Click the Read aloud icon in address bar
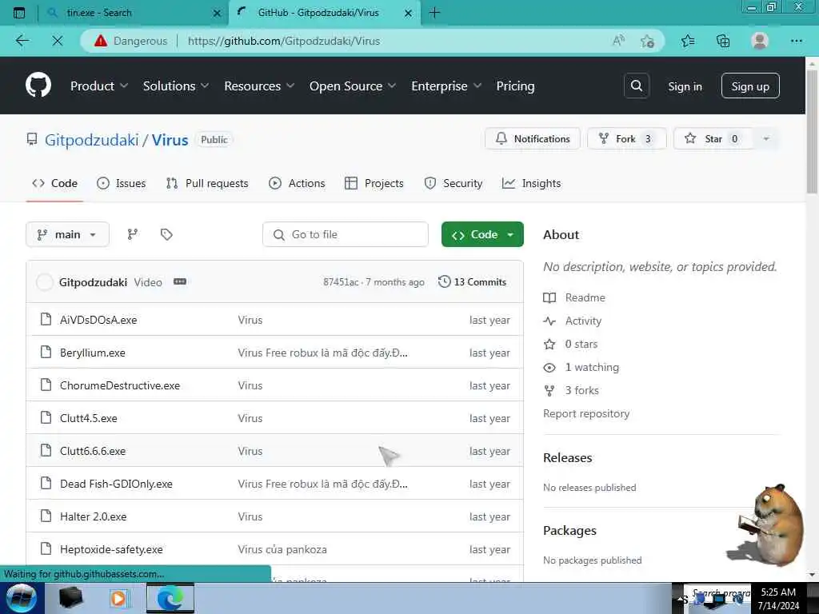Viewport: 819px width, 614px height. pyautogui.click(x=618, y=41)
